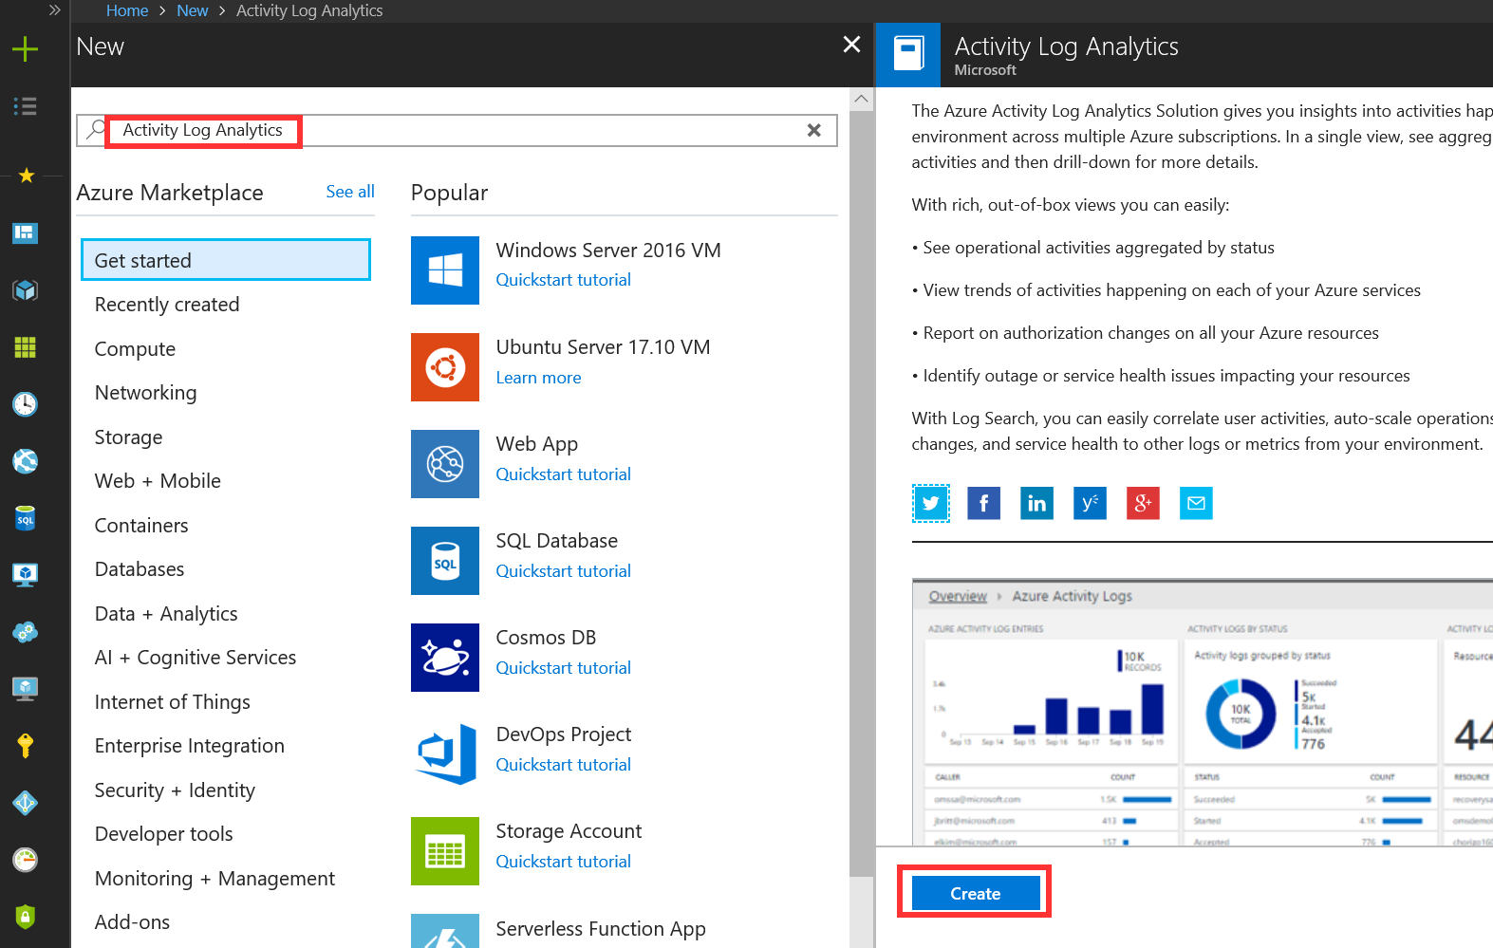Image resolution: width=1493 pixels, height=948 pixels.
Task: Select Monitoring + Management category
Action: [215, 879]
